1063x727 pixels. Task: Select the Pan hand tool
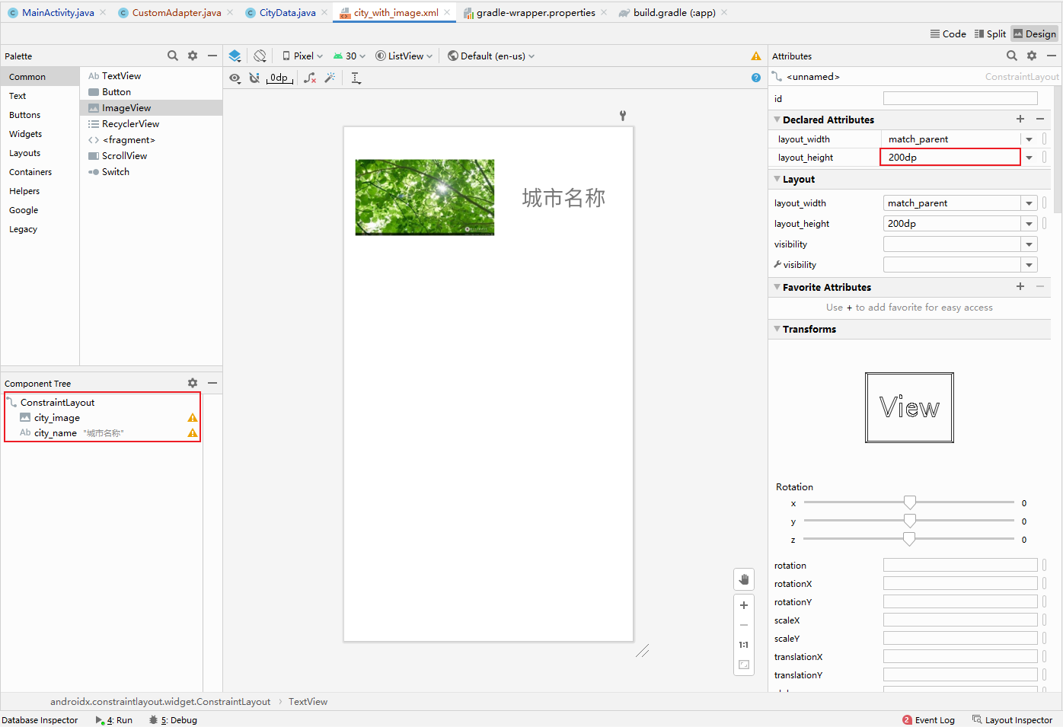click(744, 579)
